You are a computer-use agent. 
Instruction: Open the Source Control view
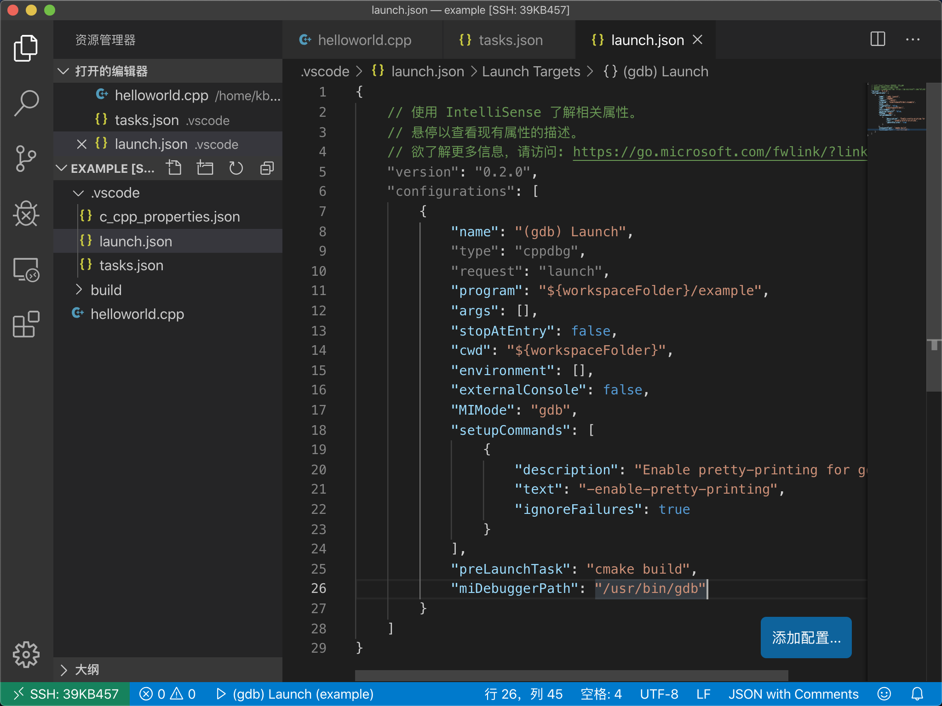tap(26, 159)
